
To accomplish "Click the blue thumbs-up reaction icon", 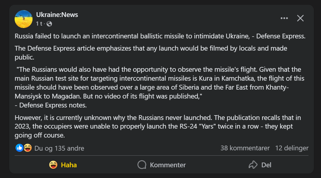I will point(19,148).
